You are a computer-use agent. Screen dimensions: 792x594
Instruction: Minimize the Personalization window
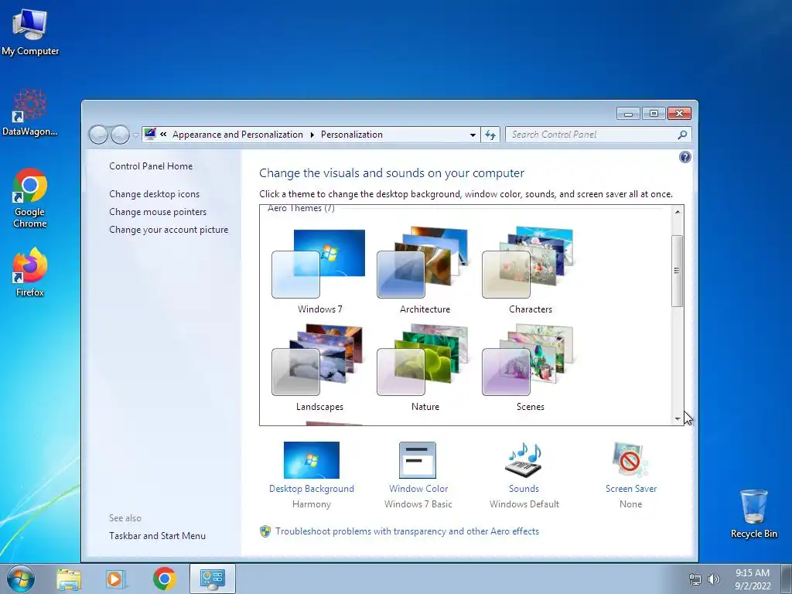pos(628,114)
